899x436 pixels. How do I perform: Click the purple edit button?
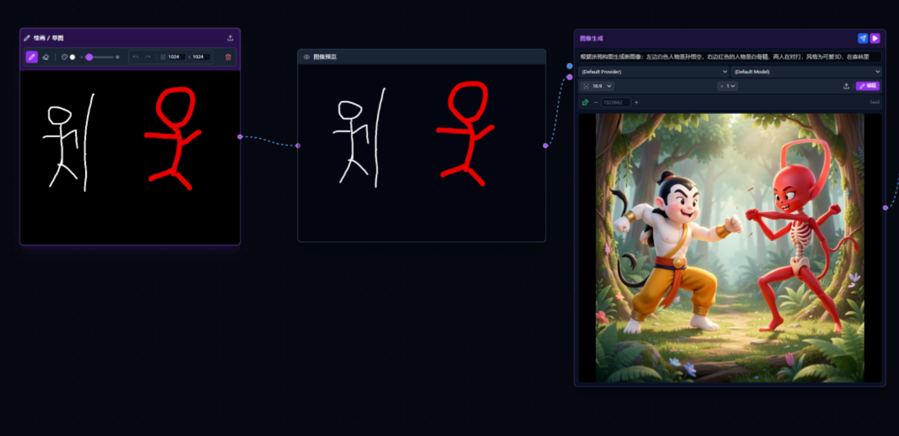(x=868, y=86)
